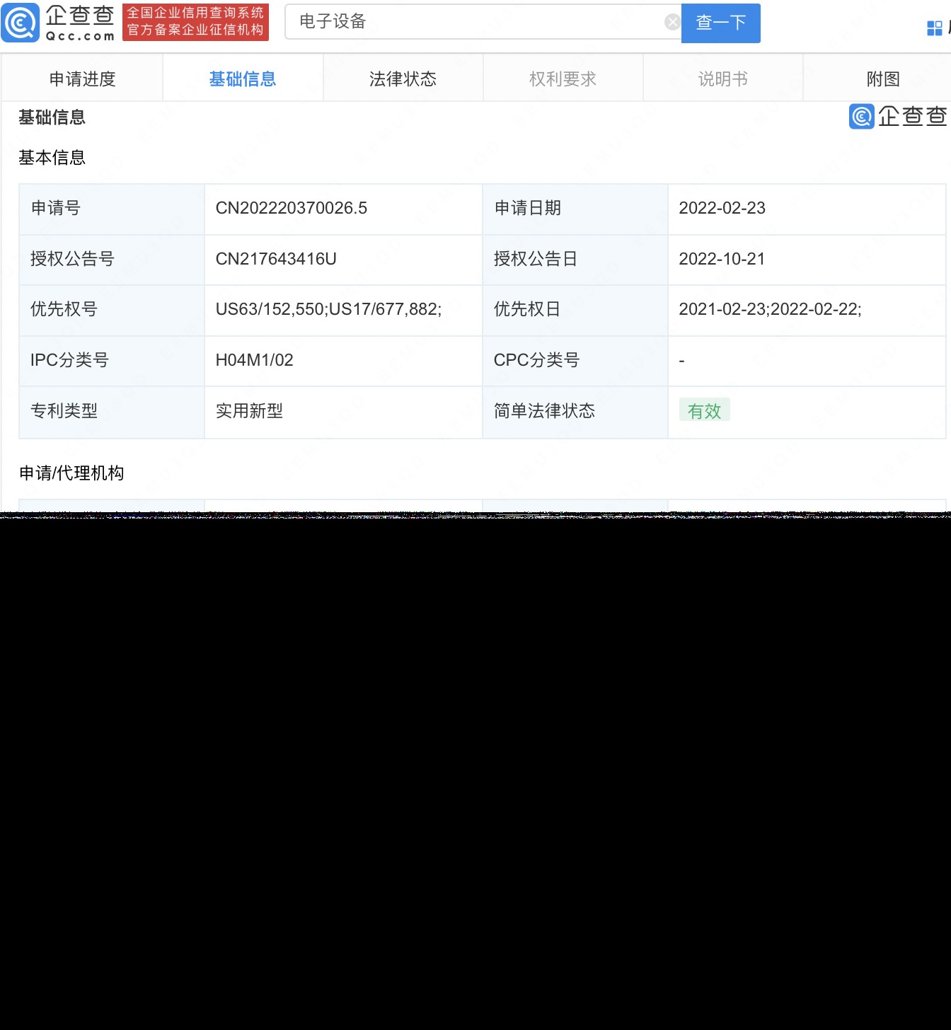951x1030 pixels.
Task: Open the app grid icon at top right
Action: click(935, 28)
